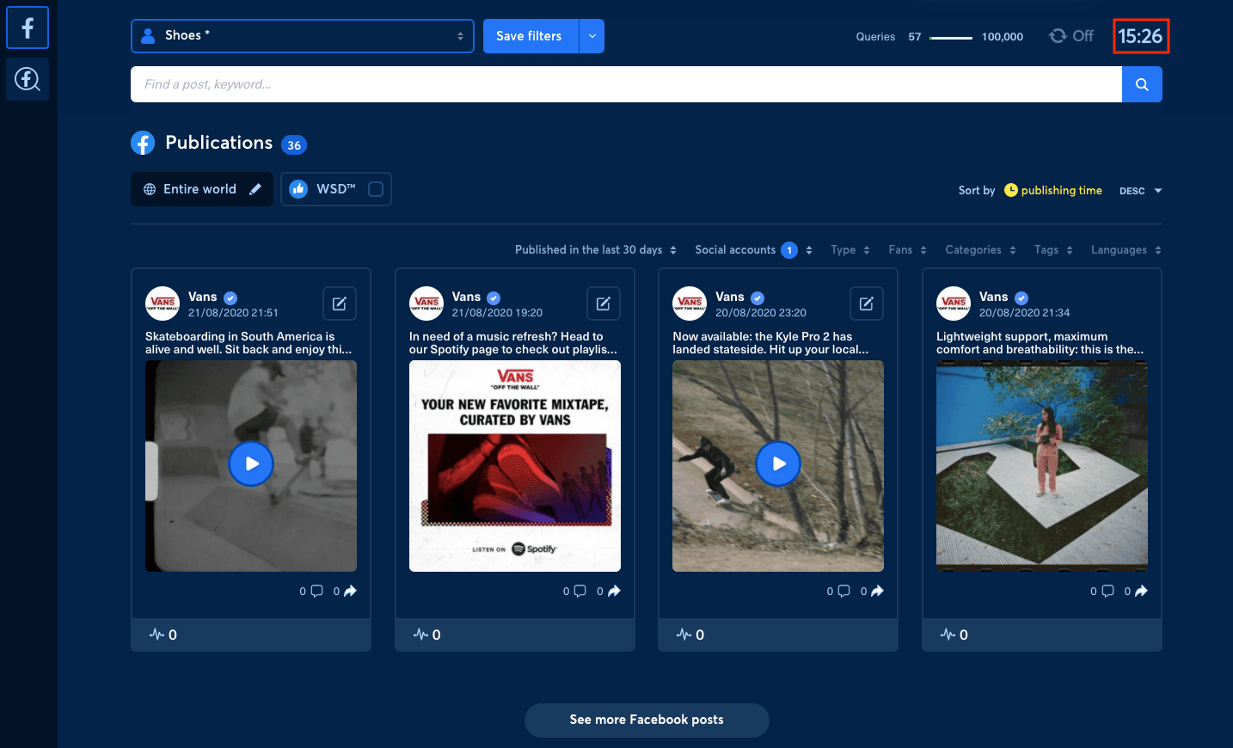Image resolution: width=1233 pixels, height=748 pixels.
Task: Click the Publications count badge 36
Action: click(x=294, y=145)
